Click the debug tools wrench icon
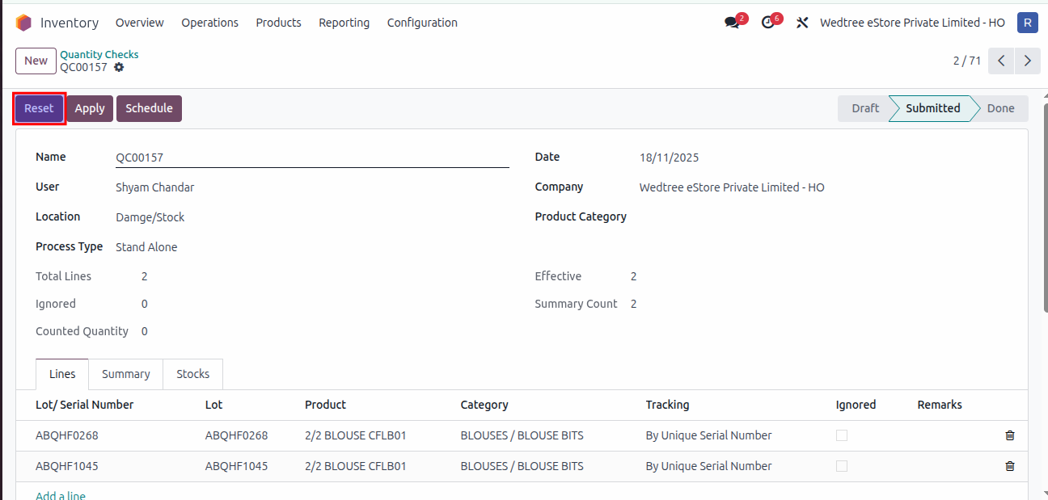The height and width of the screenshot is (500, 1048). pos(802,23)
